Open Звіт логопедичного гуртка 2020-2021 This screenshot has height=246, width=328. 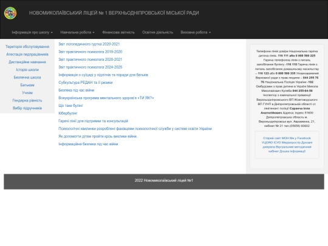pyautogui.click(x=89, y=44)
